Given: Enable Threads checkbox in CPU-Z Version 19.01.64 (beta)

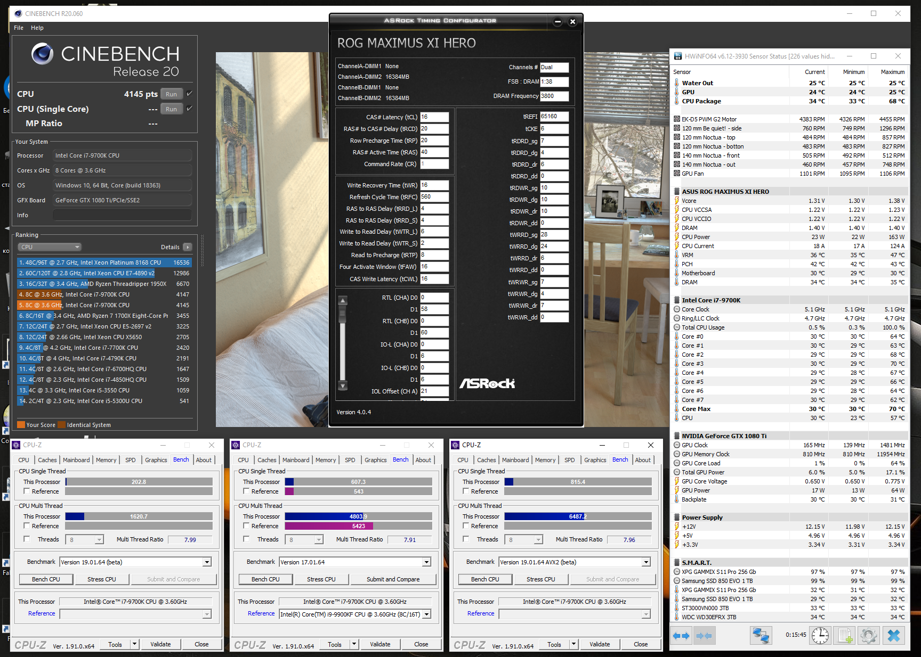Looking at the screenshot, I should pyautogui.click(x=27, y=539).
